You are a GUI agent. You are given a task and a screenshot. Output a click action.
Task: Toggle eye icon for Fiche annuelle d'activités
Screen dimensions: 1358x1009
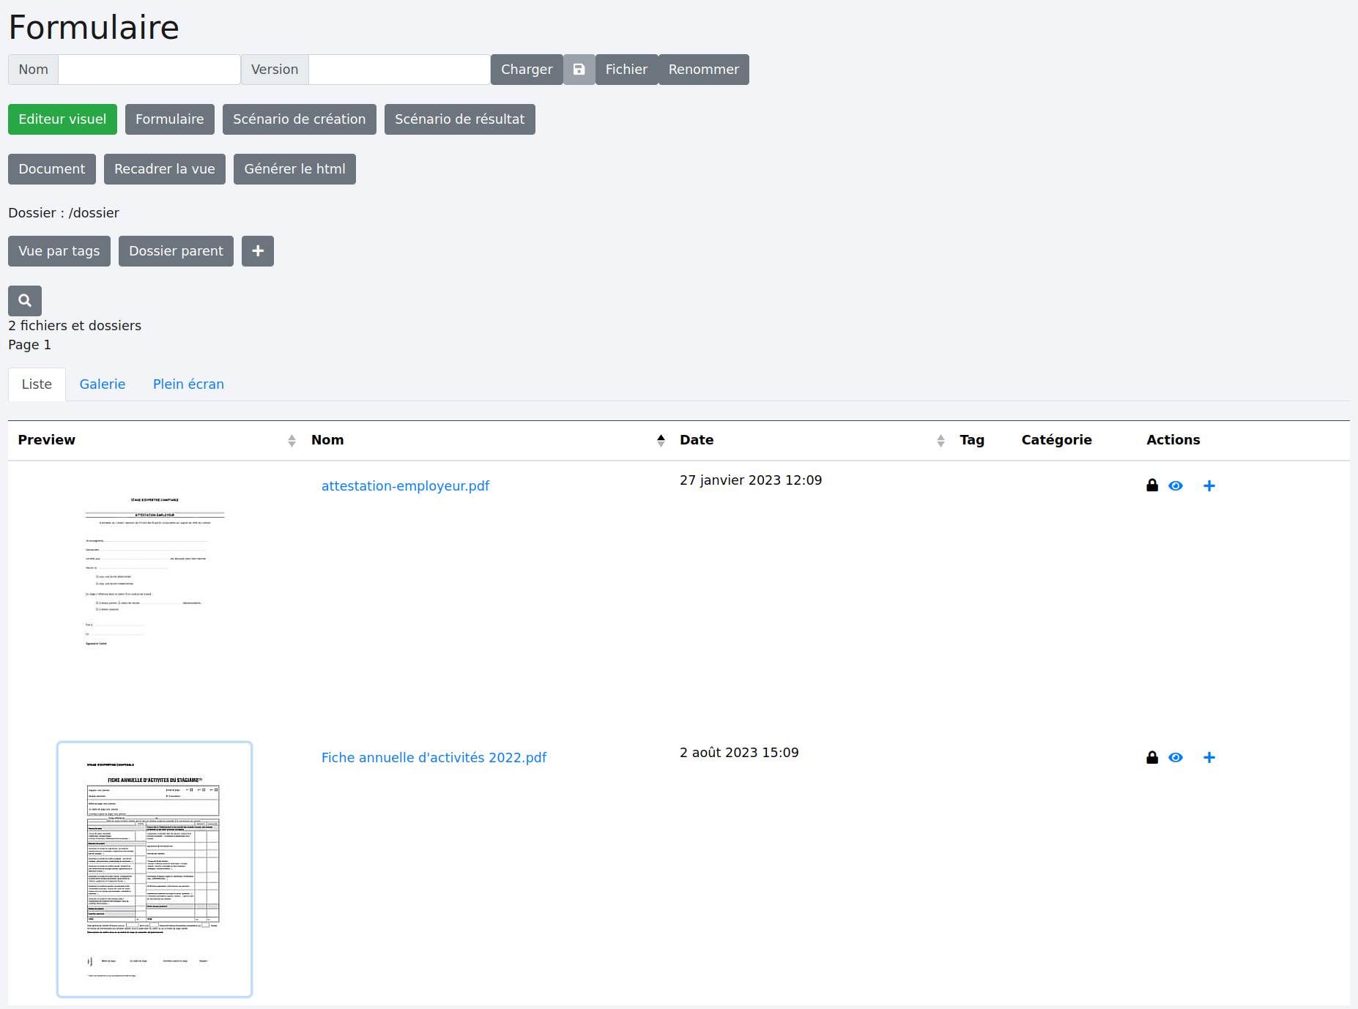[1176, 757]
